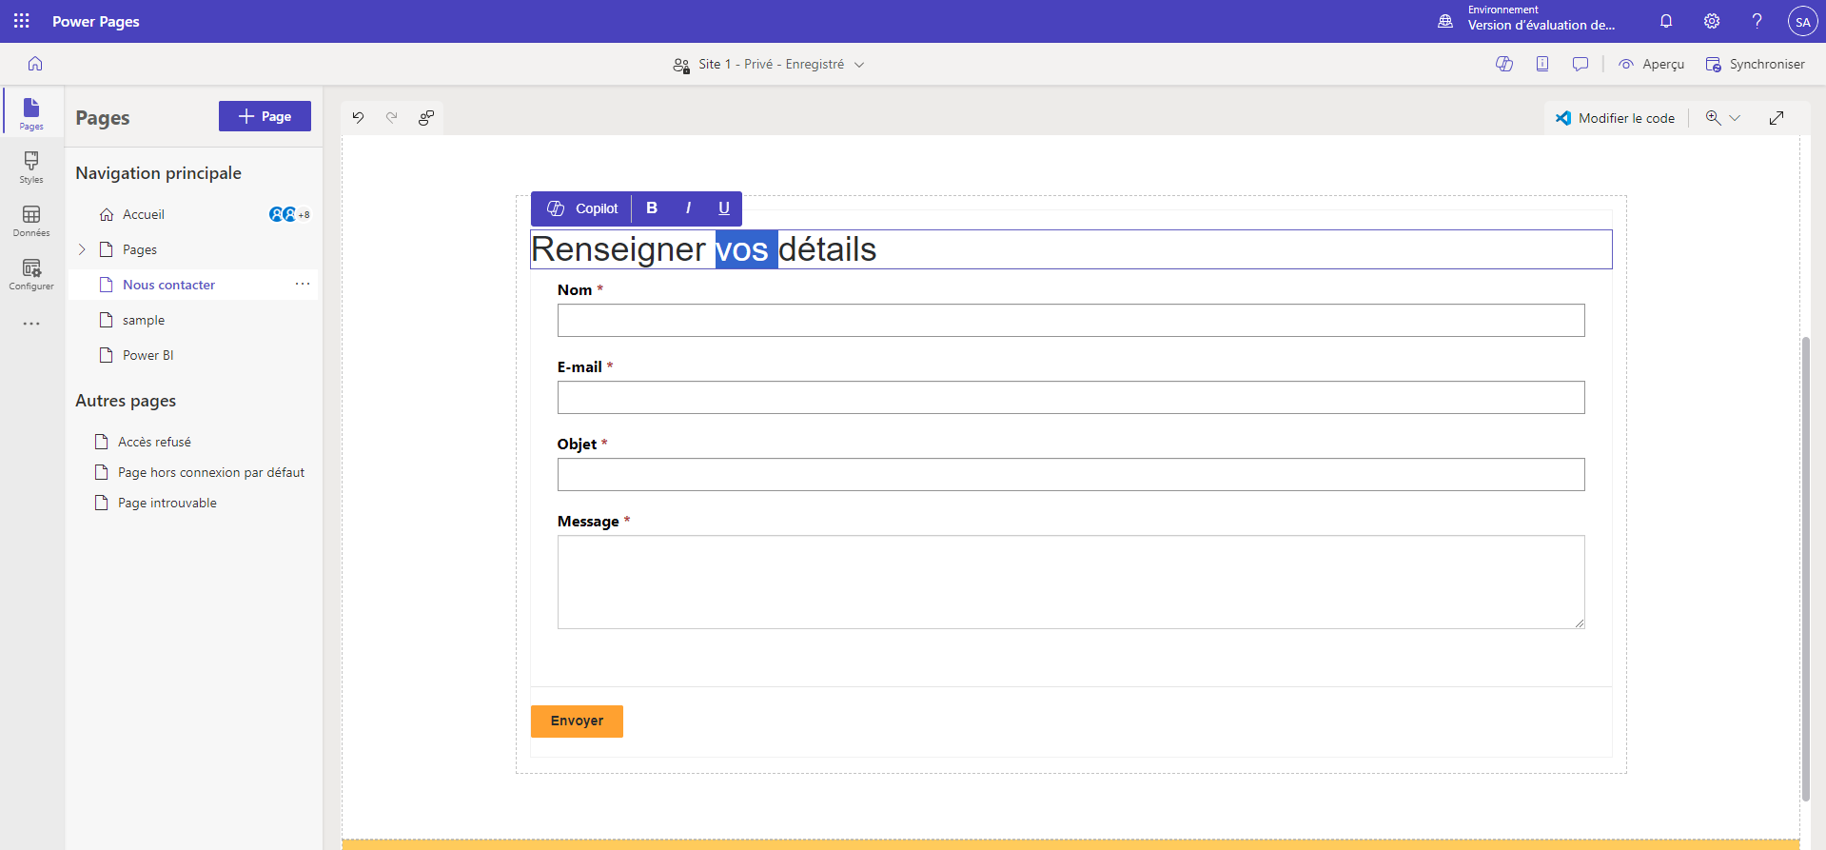This screenshot has height=850, width=1826.
Task: Toggle bold formatting
Action: [x=652, y=208]
